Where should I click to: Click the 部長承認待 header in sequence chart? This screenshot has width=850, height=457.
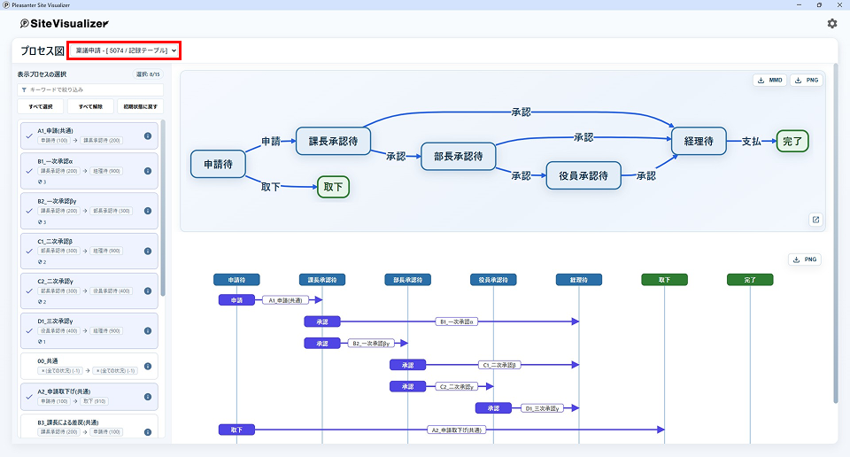coord(407,280)
